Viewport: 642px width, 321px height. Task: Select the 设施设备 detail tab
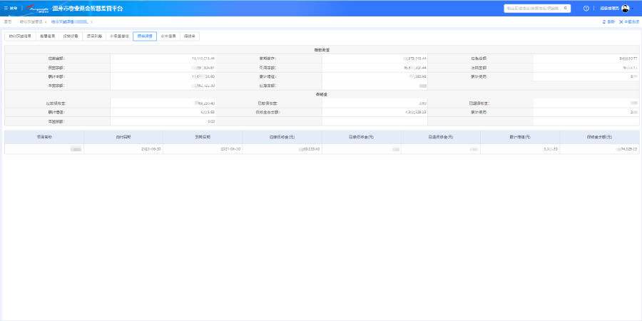(71, 36)
